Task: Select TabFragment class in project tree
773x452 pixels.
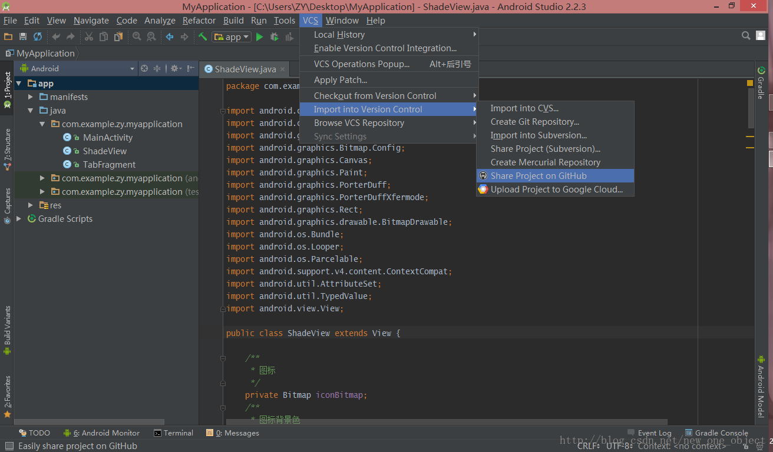Action: (x=109, y=165)
